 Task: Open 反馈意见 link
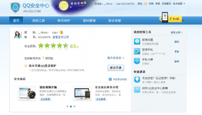[167, 4]
